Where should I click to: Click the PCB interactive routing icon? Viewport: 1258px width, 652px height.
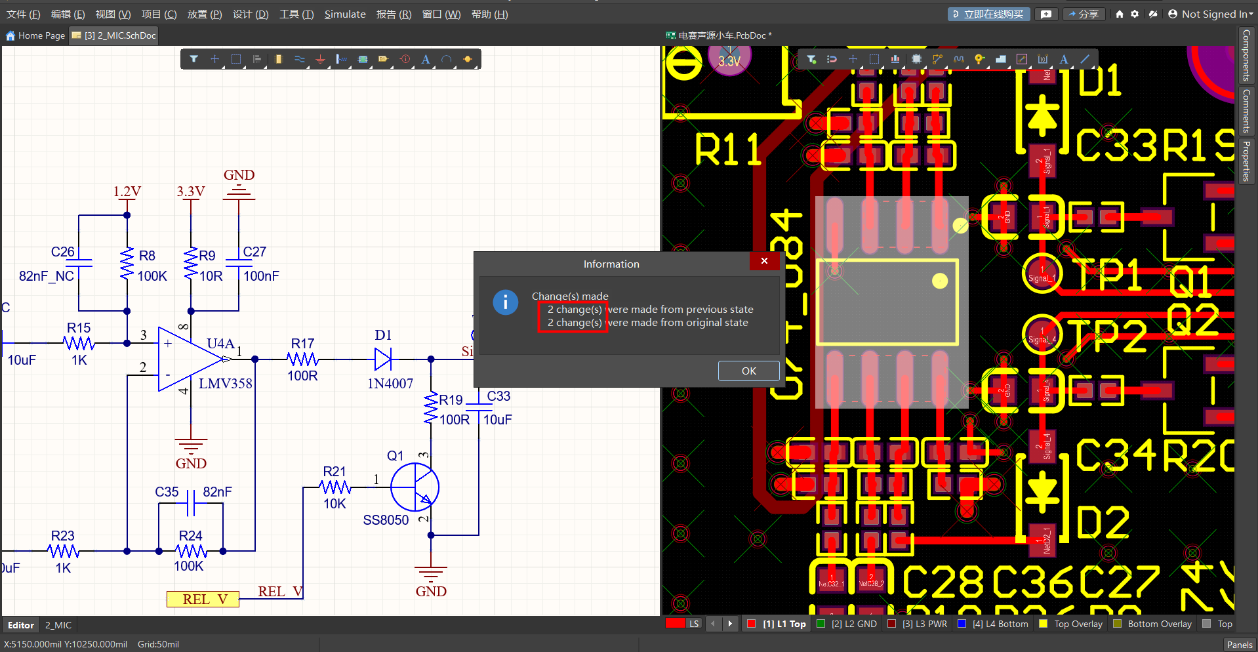click(x=937, y=59)
